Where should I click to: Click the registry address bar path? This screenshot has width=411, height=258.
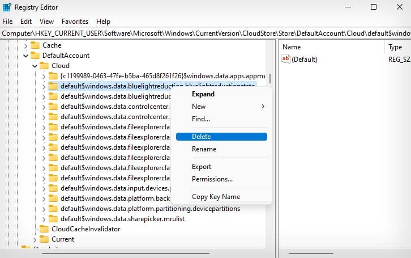(x=205, y=33)
